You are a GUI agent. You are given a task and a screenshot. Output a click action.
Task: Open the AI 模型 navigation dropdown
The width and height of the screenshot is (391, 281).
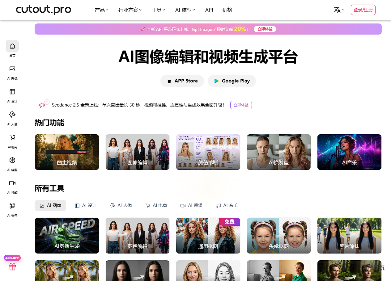click(185, 10)
